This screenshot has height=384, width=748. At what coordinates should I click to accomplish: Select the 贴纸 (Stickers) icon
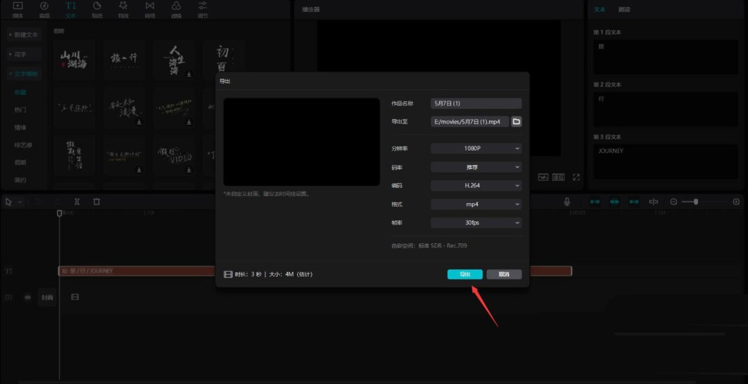[x=97, y=8]
